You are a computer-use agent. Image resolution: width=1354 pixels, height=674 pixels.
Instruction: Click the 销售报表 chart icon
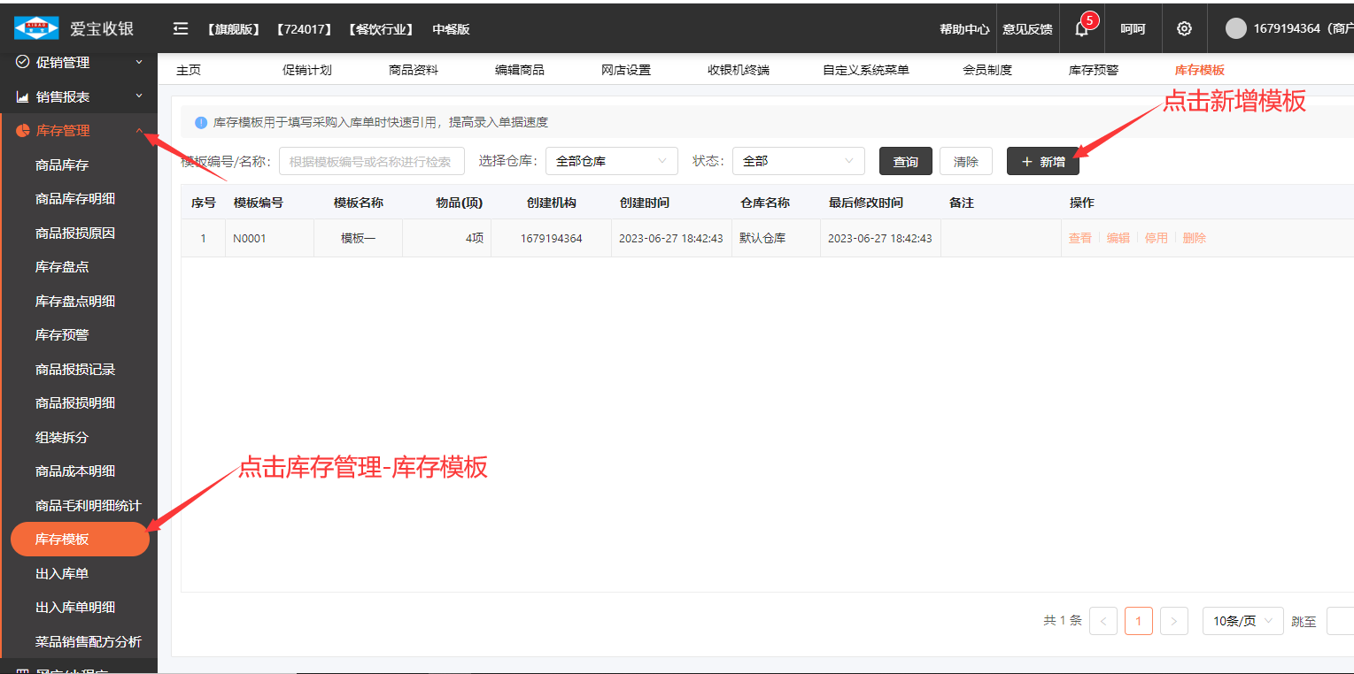23,96
